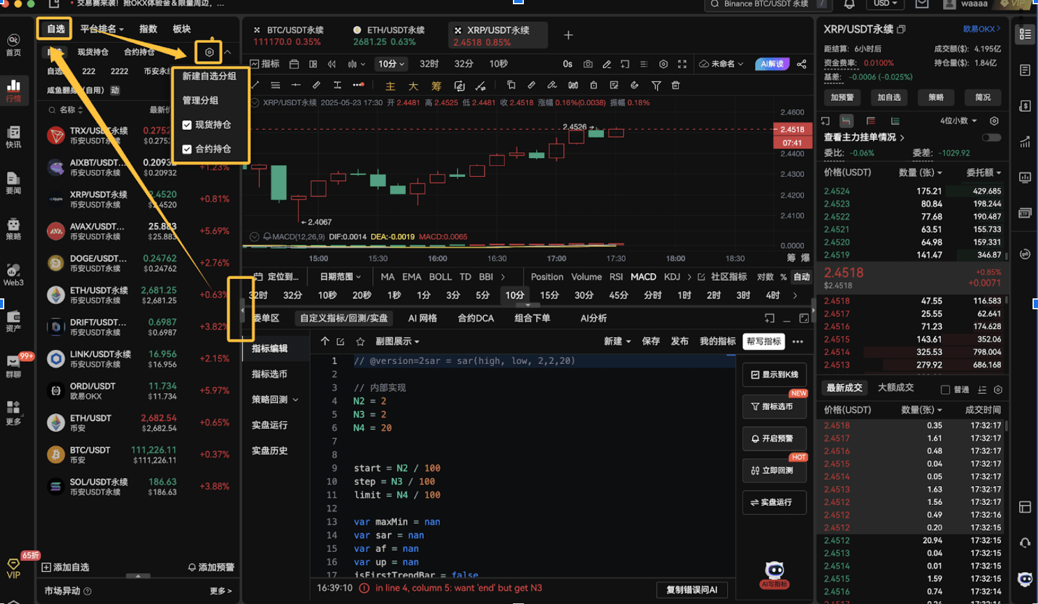This screenshot has height=604, width=1038.
Task: Select 管理分组 menu item
Action: tap(201, 100)
